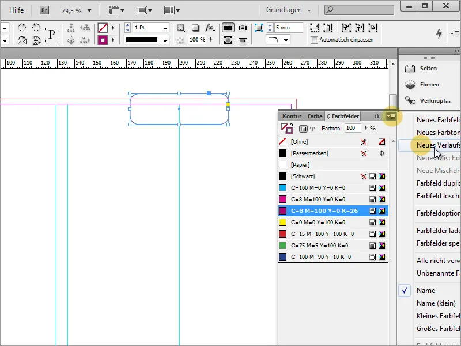Select next object in group

pos(85,40)
